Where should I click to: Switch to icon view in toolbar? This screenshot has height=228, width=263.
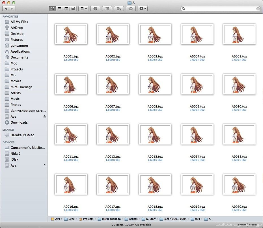point(53,9)
